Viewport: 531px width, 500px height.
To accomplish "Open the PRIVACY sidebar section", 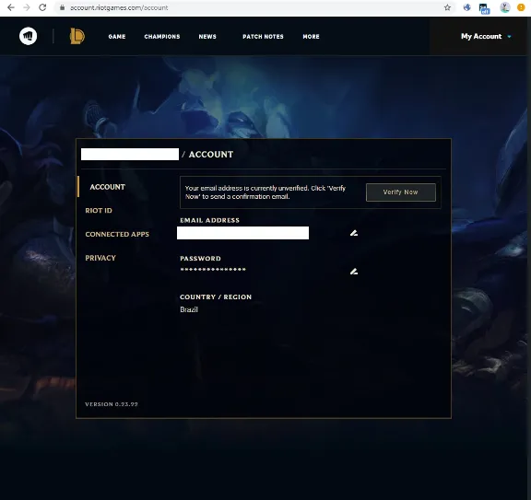I will [x=100, y=258].
